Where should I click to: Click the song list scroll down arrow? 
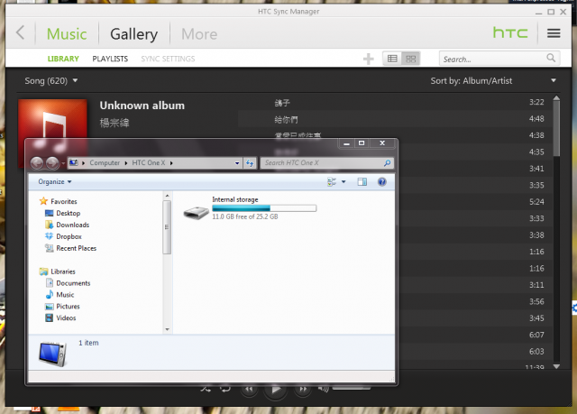(x=556, y=366)
